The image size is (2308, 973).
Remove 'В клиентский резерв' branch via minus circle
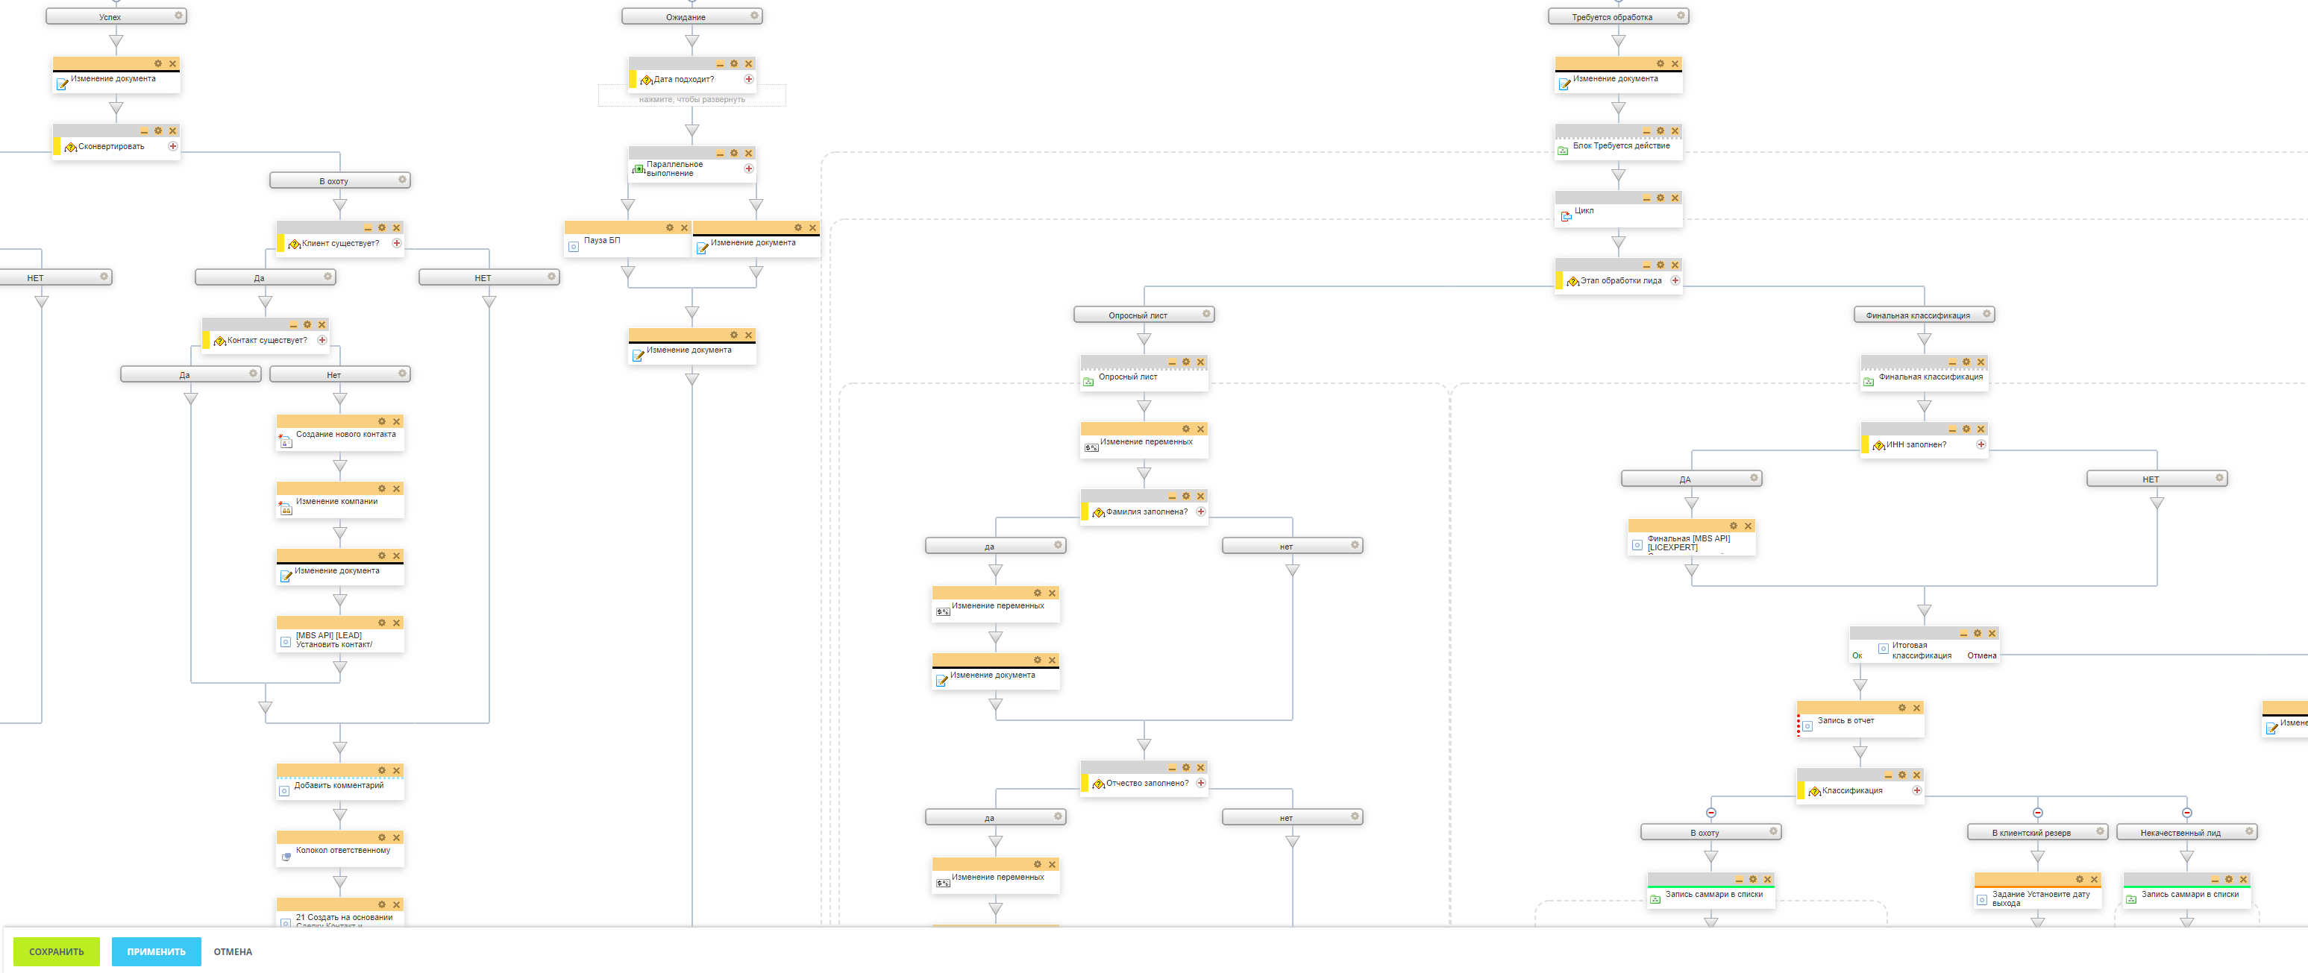tap(2037, 813)
